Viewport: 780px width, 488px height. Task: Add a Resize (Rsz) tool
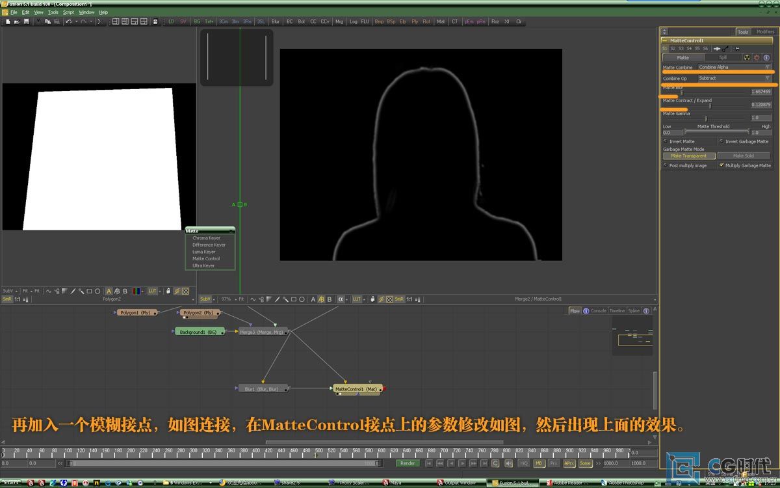[x=495, y=21]
